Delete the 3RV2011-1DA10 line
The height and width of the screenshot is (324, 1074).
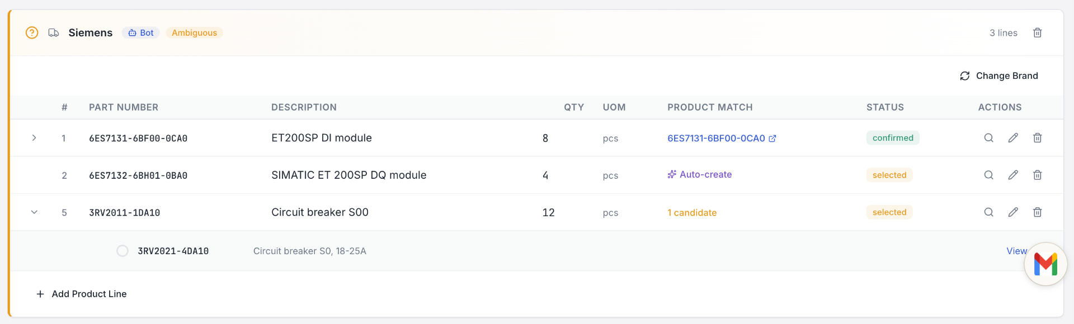tap(1037, 212)
